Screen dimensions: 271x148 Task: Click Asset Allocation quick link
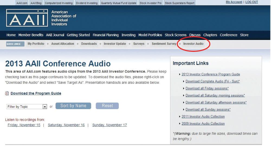[63, 44]
